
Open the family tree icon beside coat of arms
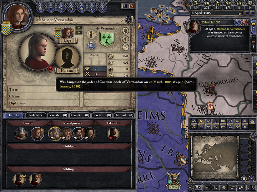125,39
